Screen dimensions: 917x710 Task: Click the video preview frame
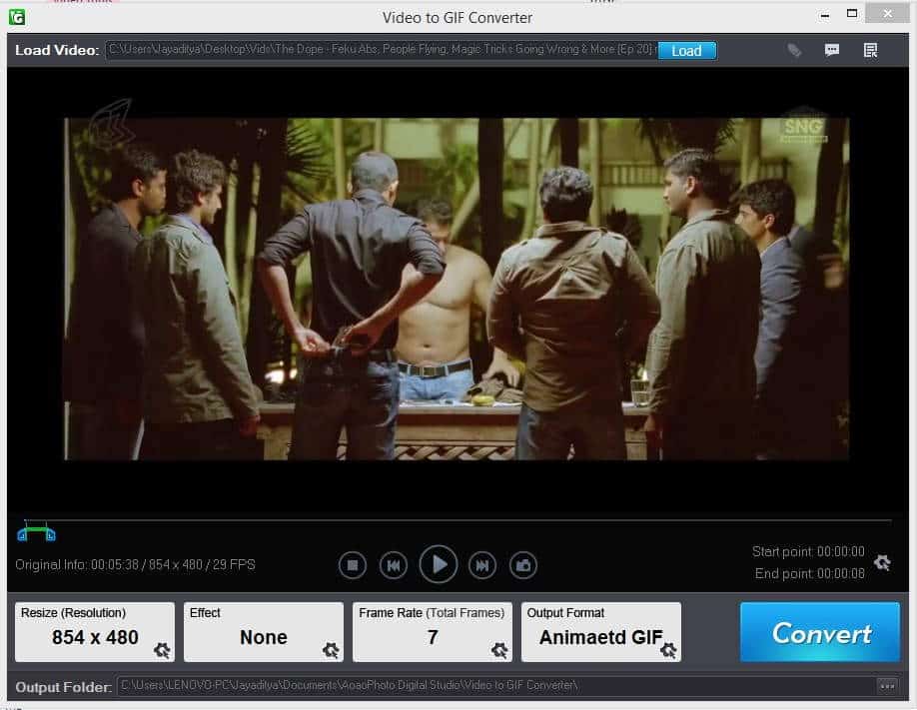(457, 289)
